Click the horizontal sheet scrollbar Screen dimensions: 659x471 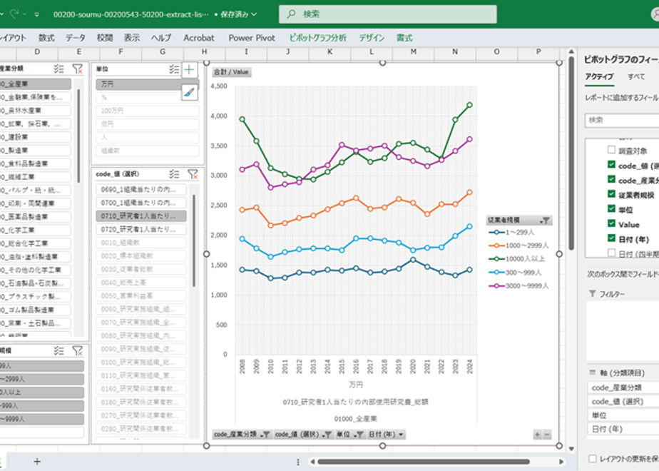pos(424,462)
